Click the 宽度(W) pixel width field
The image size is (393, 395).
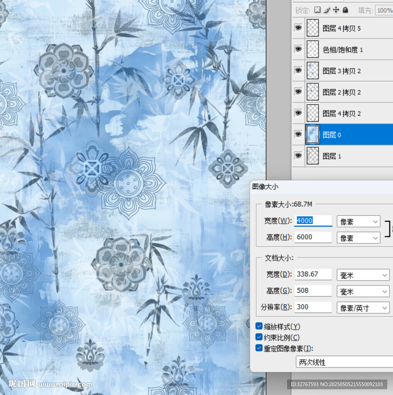tap(313, 221)
